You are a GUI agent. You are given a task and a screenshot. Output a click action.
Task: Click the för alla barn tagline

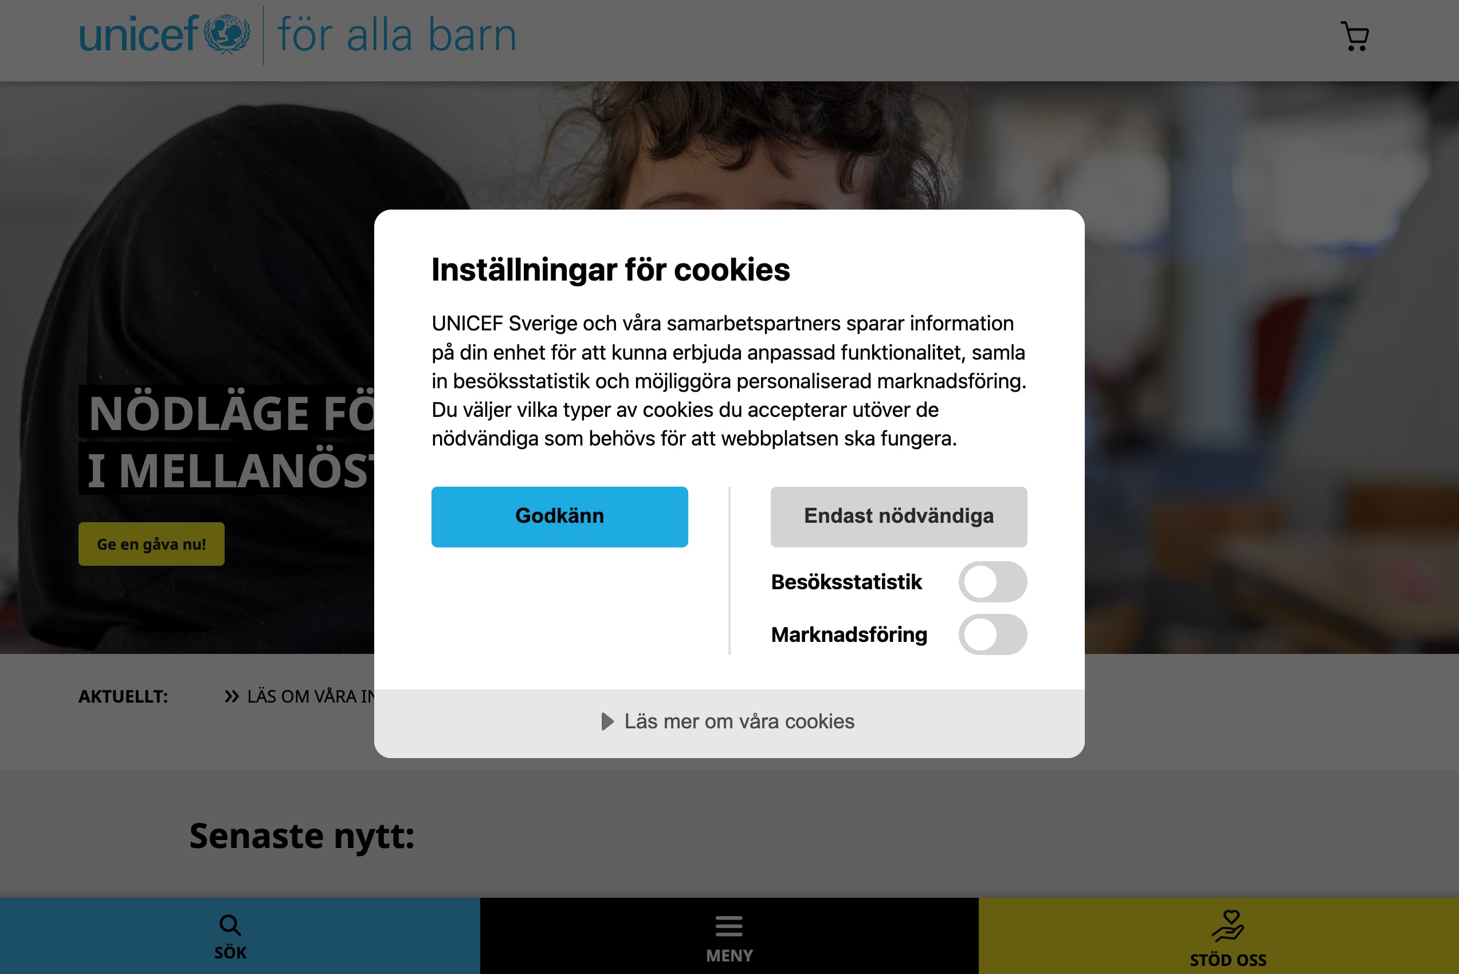coord(397,35)
